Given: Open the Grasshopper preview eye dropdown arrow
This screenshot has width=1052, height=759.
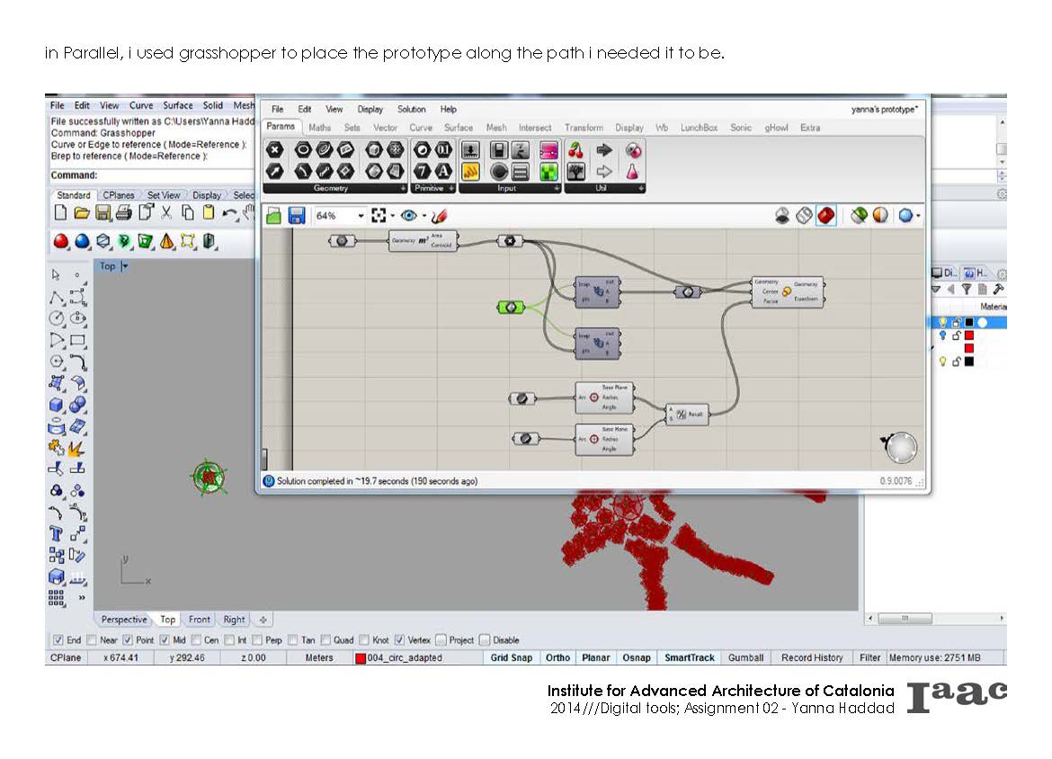Looking at the screenshot, I should point(423,216).
